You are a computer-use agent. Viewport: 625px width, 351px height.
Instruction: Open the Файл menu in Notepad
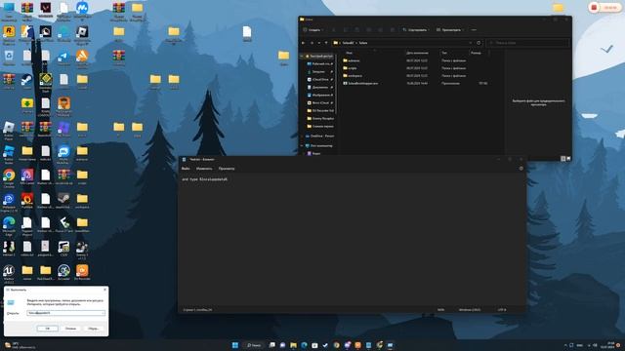[186, 169]
